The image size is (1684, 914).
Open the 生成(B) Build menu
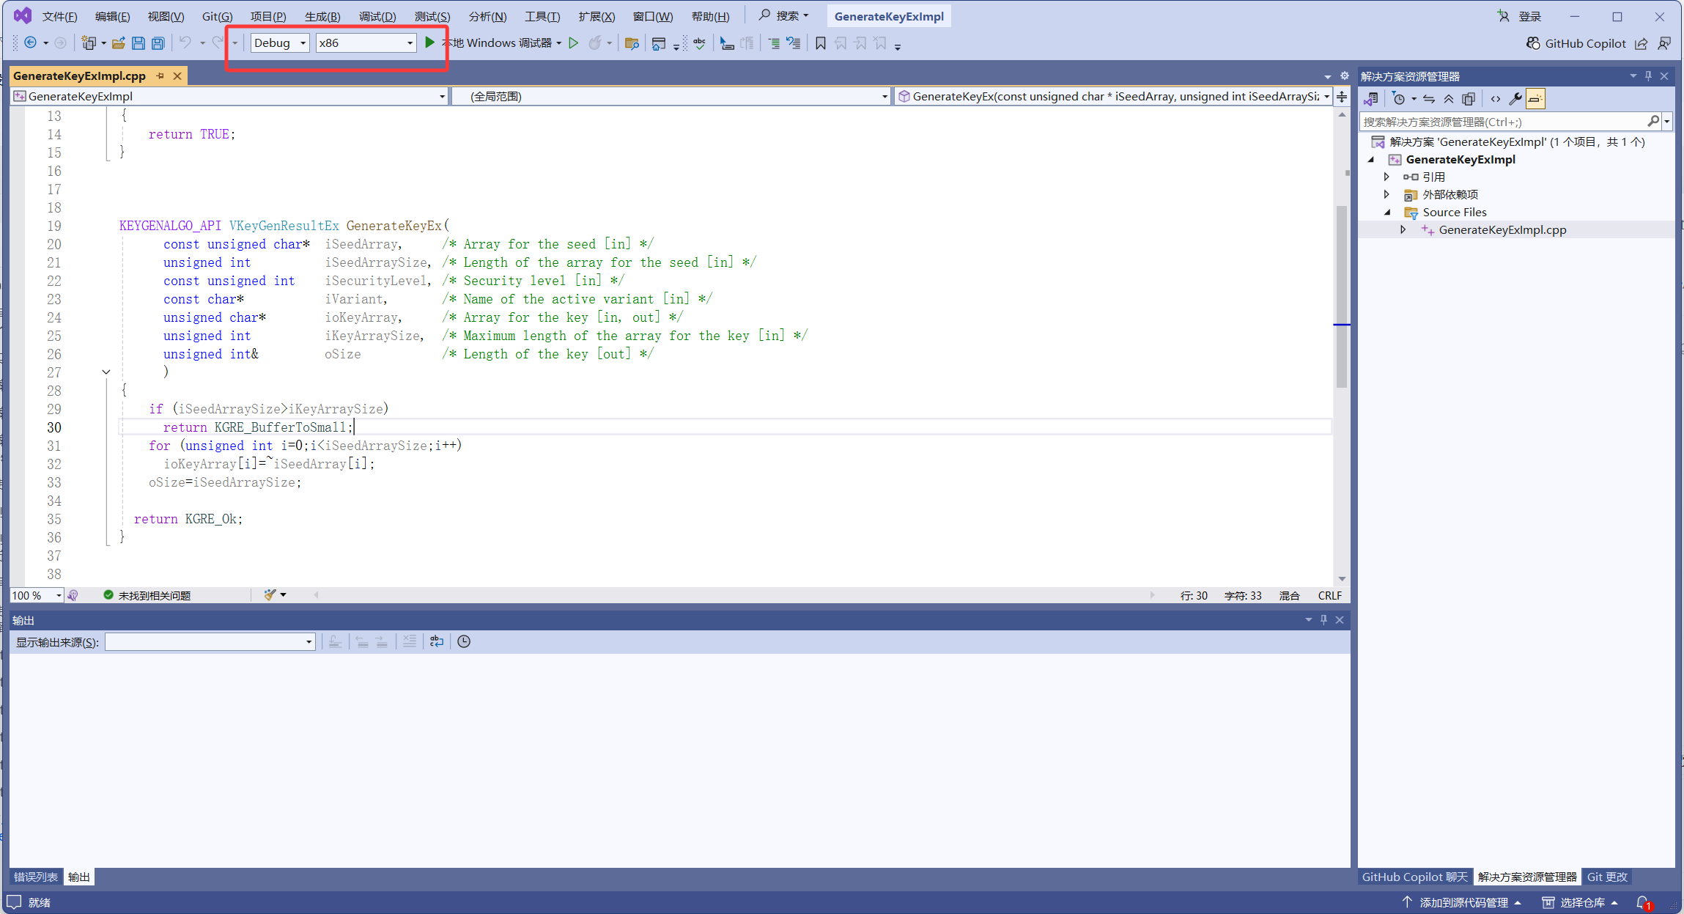[322, 16]
